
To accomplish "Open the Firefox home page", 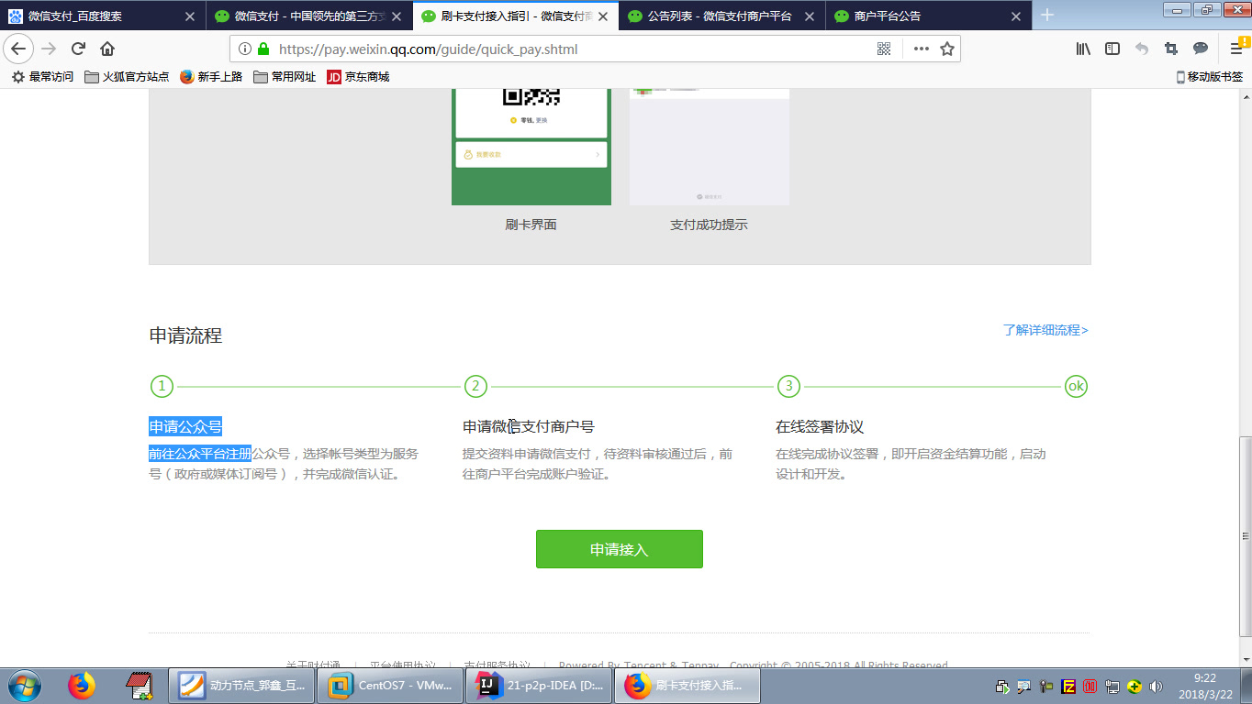I will 107,49.
